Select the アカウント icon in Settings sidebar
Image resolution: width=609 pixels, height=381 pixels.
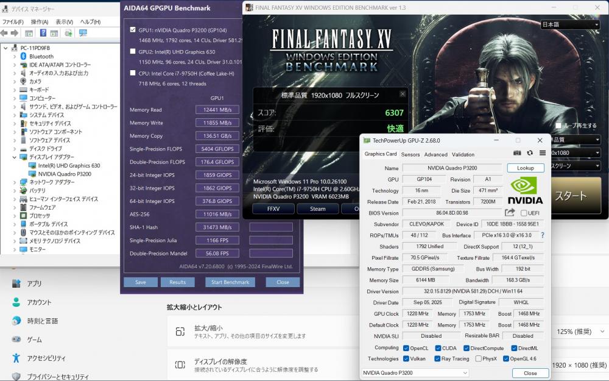click(16, 302)
